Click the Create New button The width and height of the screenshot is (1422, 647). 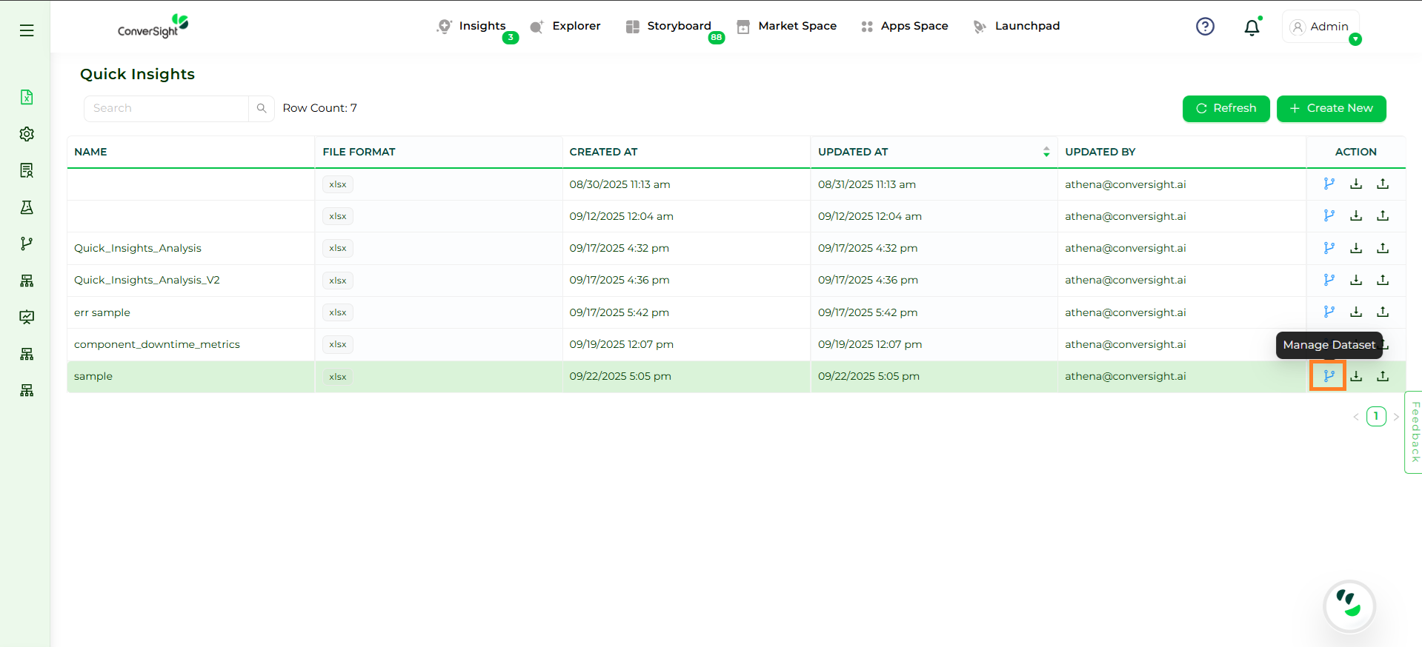1331,108
